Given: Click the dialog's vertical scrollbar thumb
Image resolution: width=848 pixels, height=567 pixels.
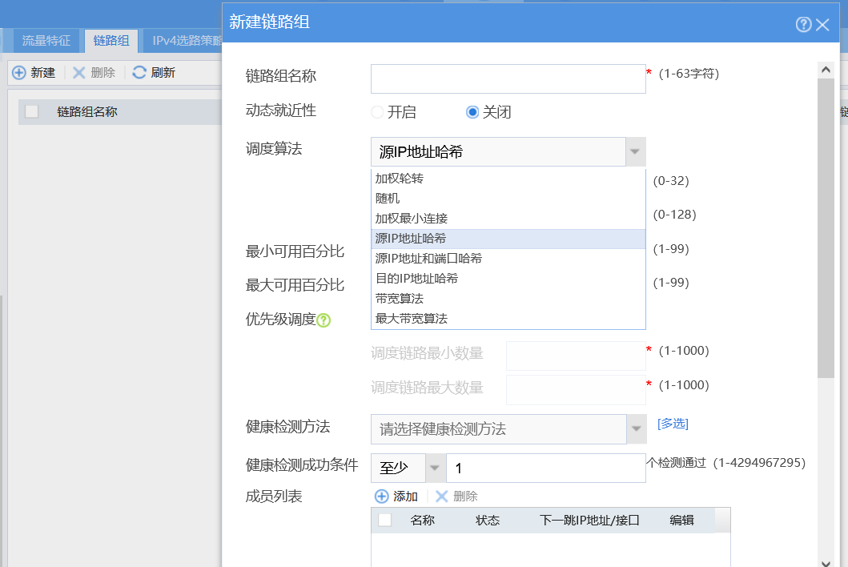Looking at the screenshot, I should click(825, 224).
